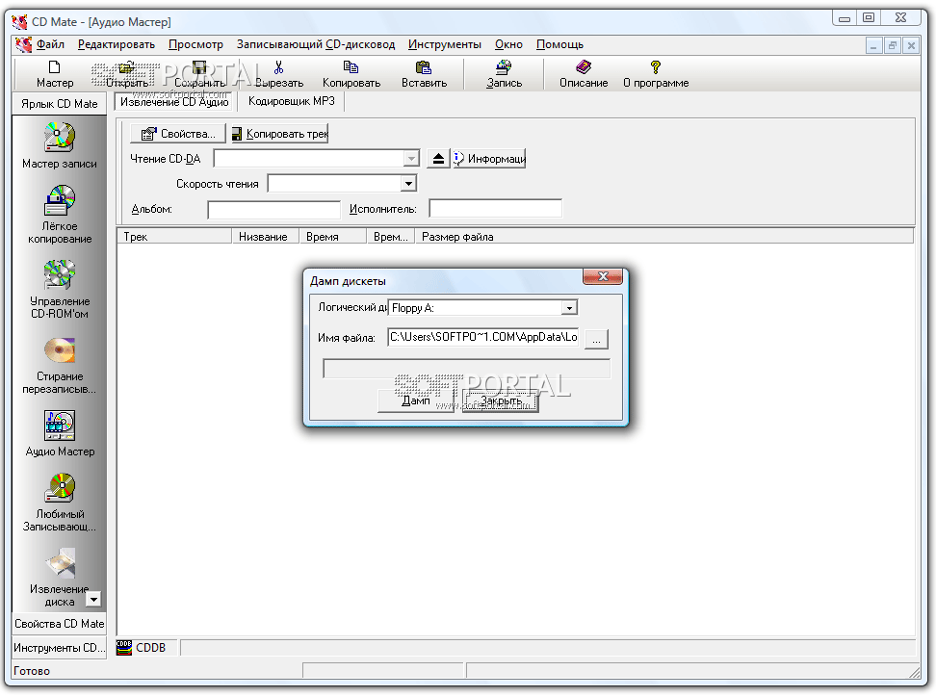936x697 pixels.
Task: Open the Чтение CD-DA drive dropdown
Action: (x=410, y=159)
